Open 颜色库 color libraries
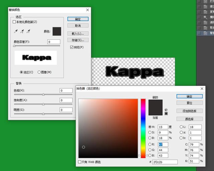The width and height of the screenshot is (214, 171). (x=190, y=119)
